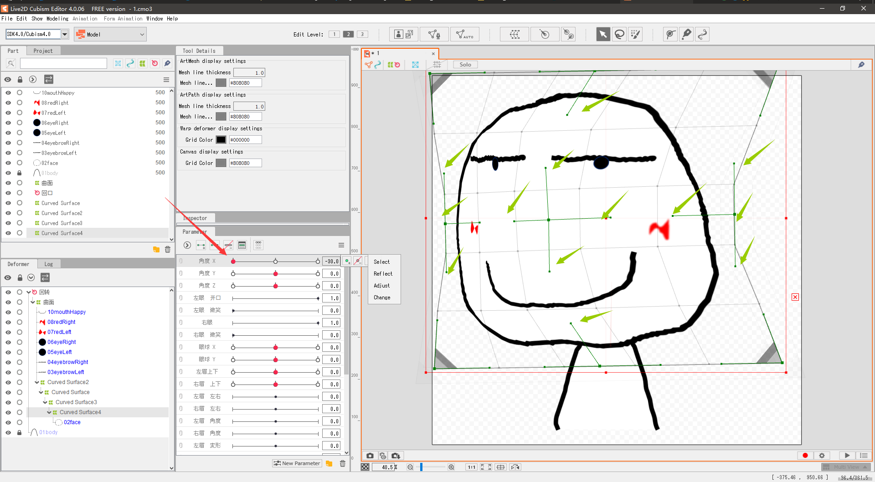Open the Model workspace dropdown

(x=110, y=34)
